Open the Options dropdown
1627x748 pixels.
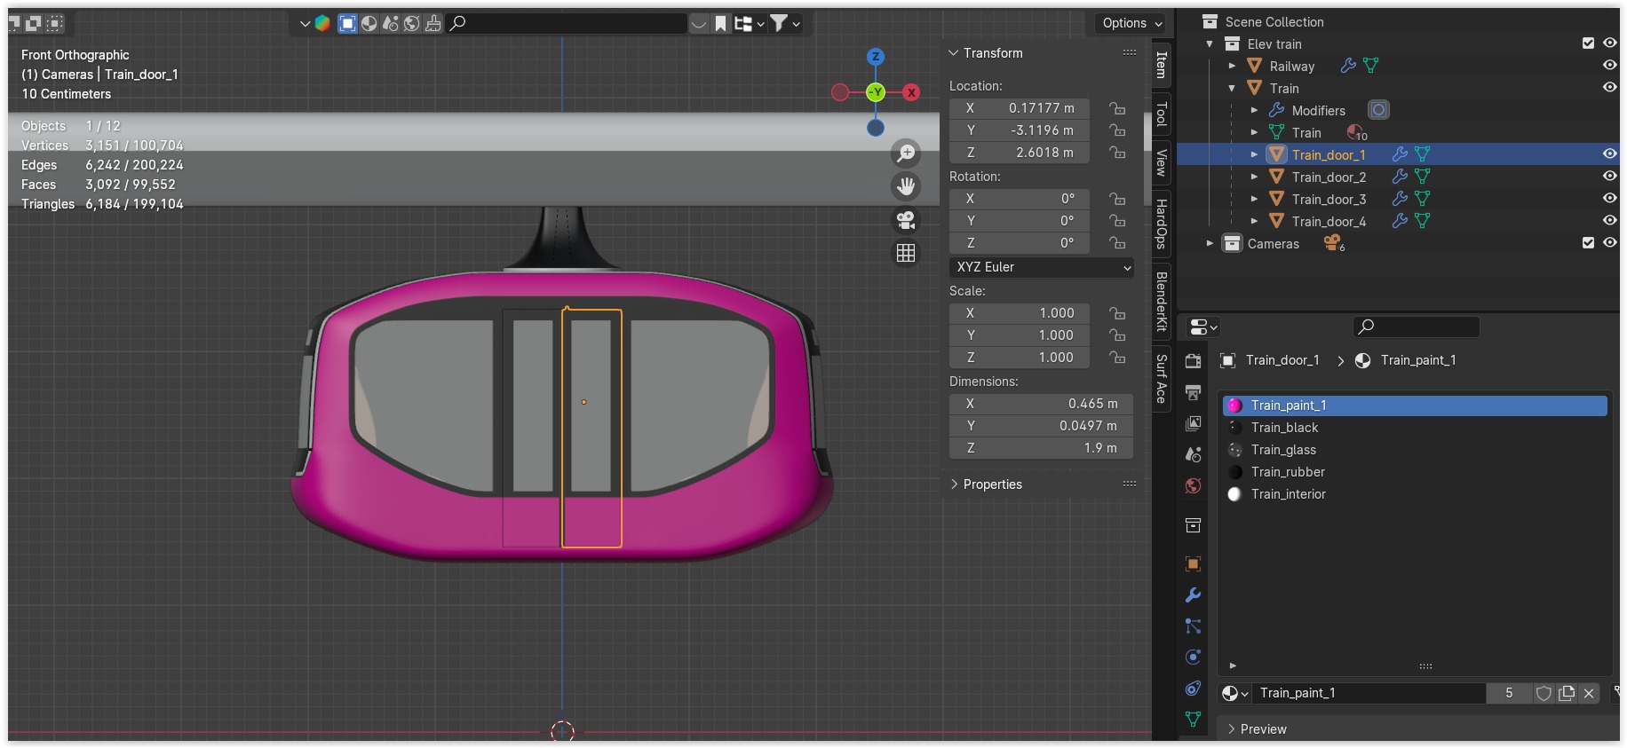coord(1131,23)
